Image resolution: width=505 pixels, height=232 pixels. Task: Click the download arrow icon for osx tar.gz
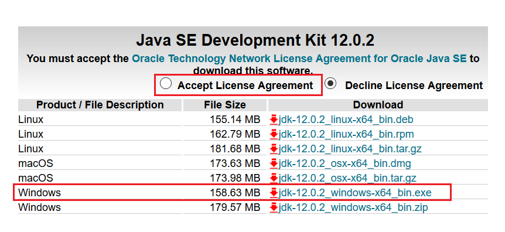coord(274,178)
